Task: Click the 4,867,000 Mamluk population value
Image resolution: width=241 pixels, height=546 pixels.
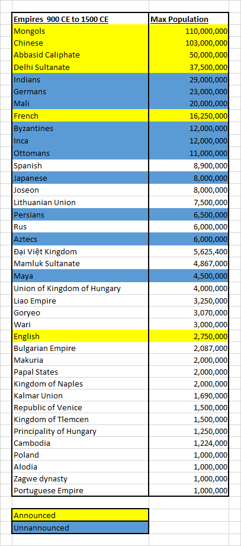Action: tap(188, 264)
